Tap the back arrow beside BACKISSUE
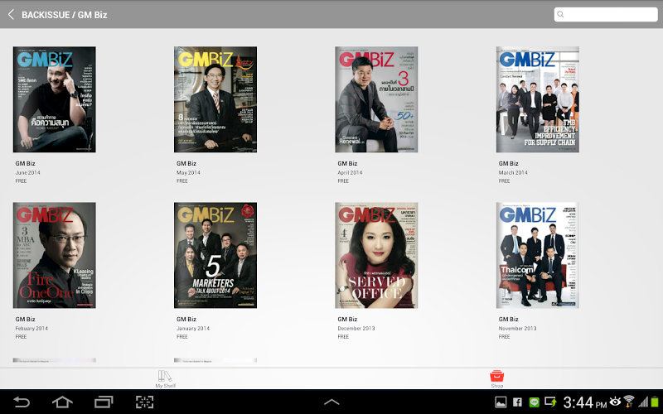 (x=11, y=14)
